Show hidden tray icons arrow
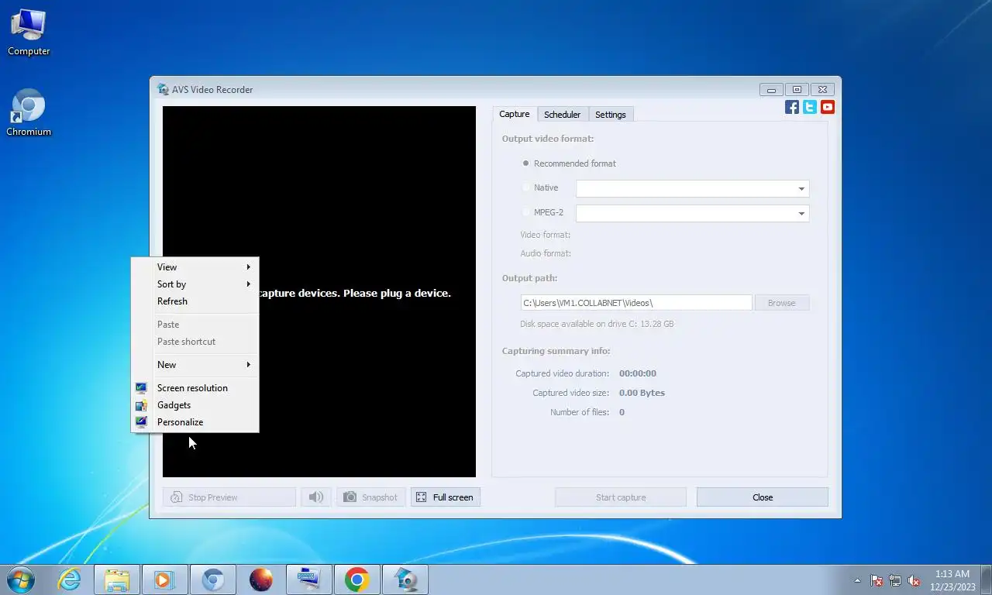 857,580
